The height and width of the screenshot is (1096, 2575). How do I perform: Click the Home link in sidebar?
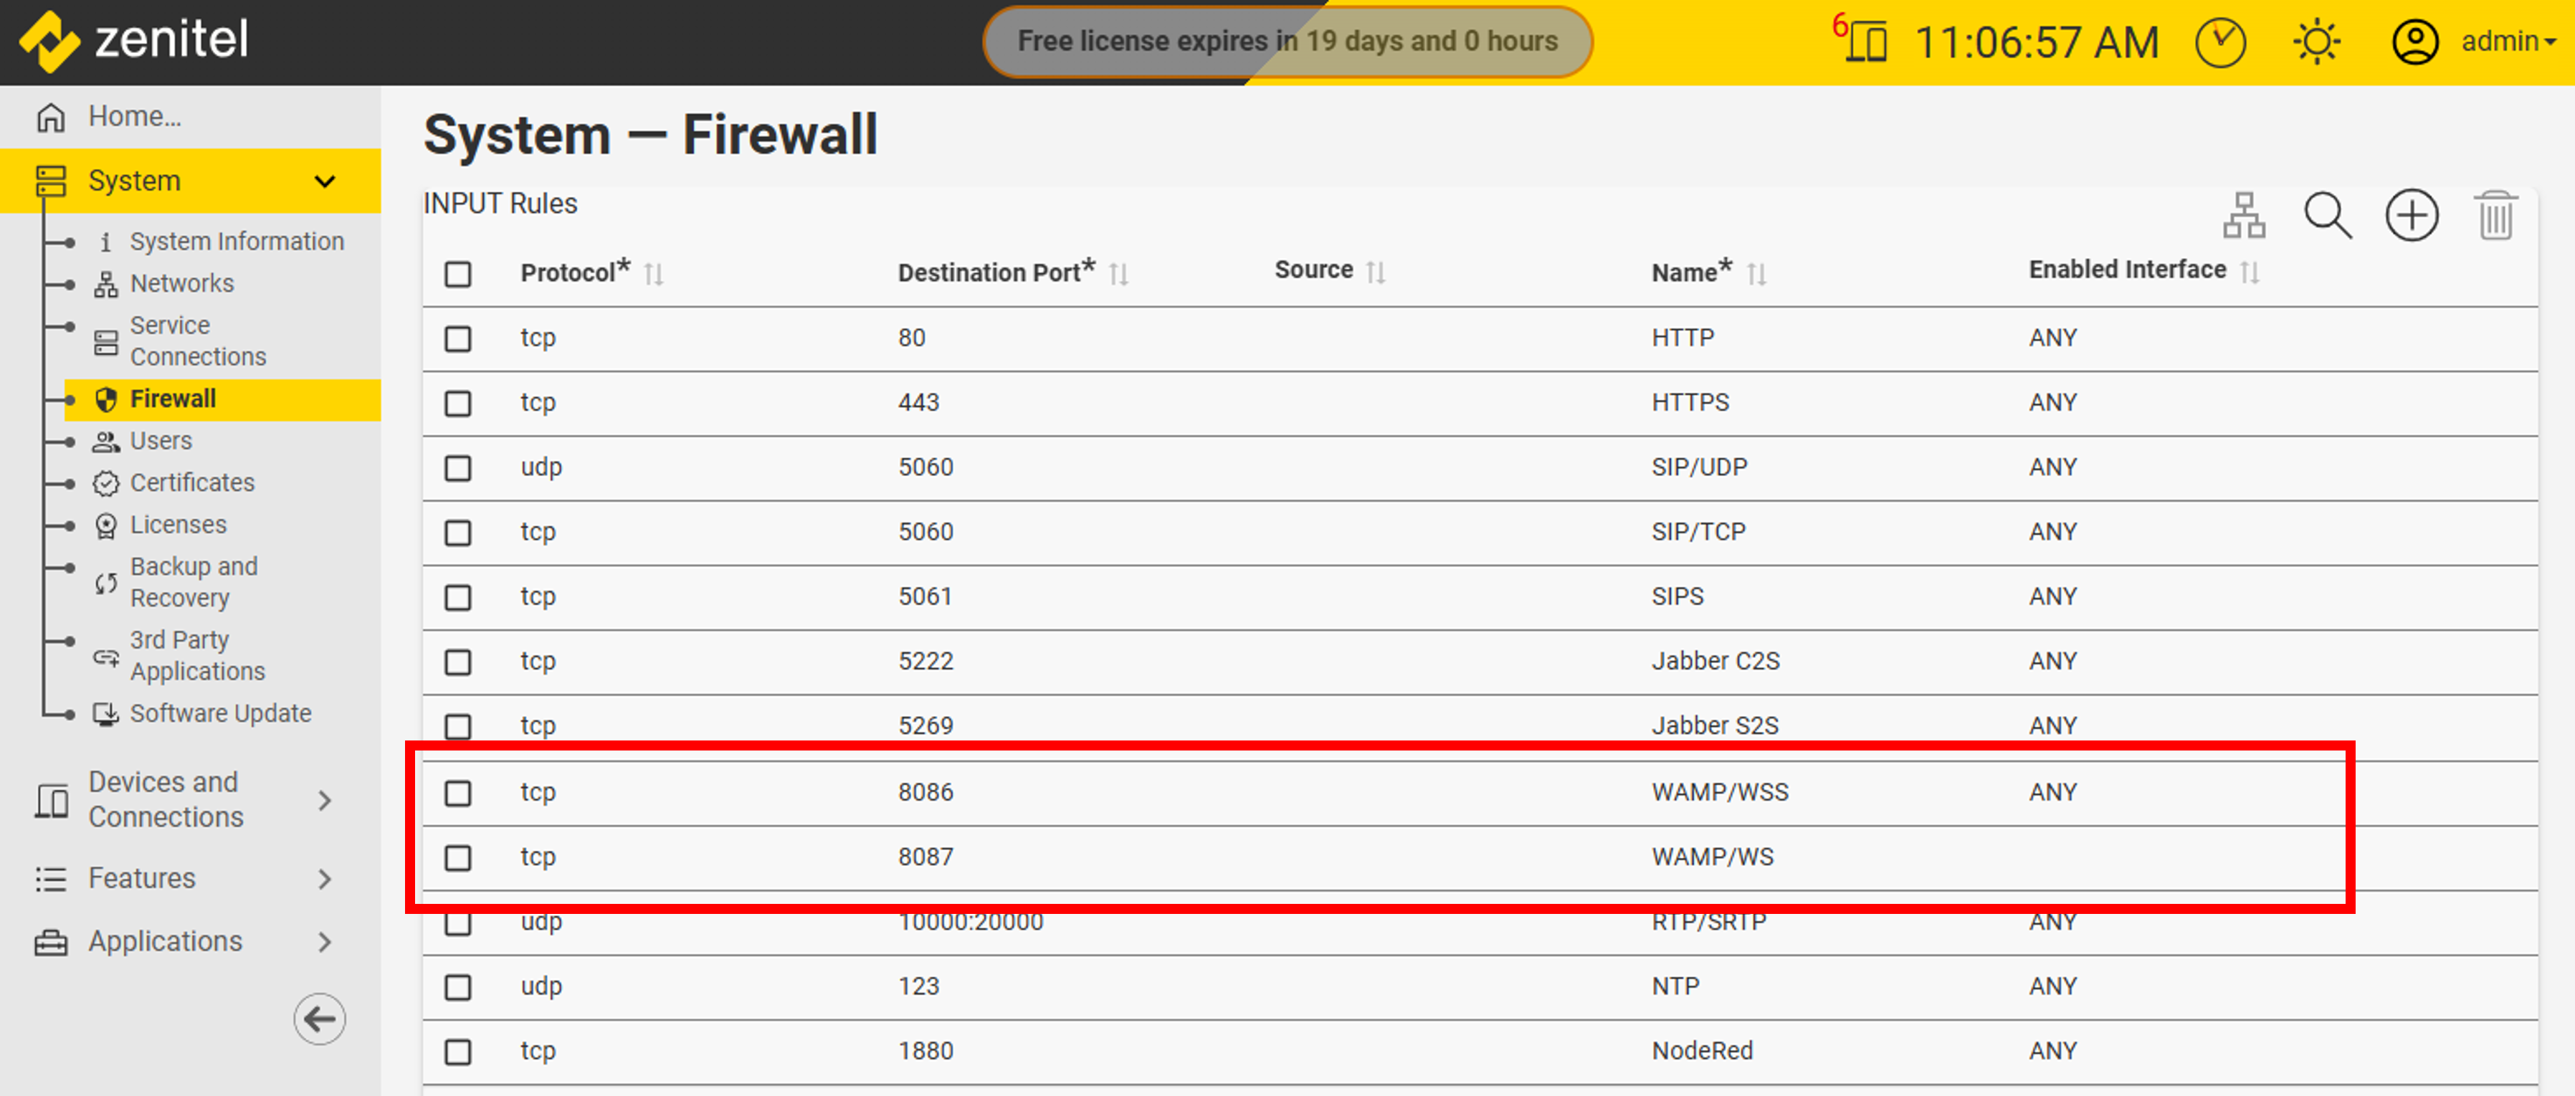click(134, 116)
